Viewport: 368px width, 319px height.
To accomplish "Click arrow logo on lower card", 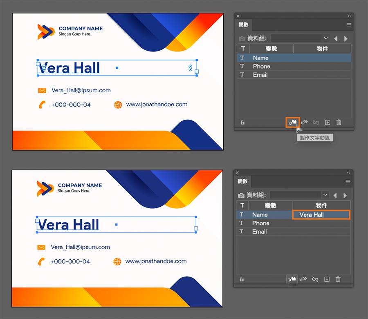I will (45, 188).
